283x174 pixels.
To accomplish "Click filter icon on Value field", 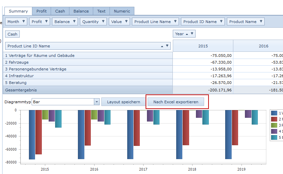I will click(x=126, y=21).
